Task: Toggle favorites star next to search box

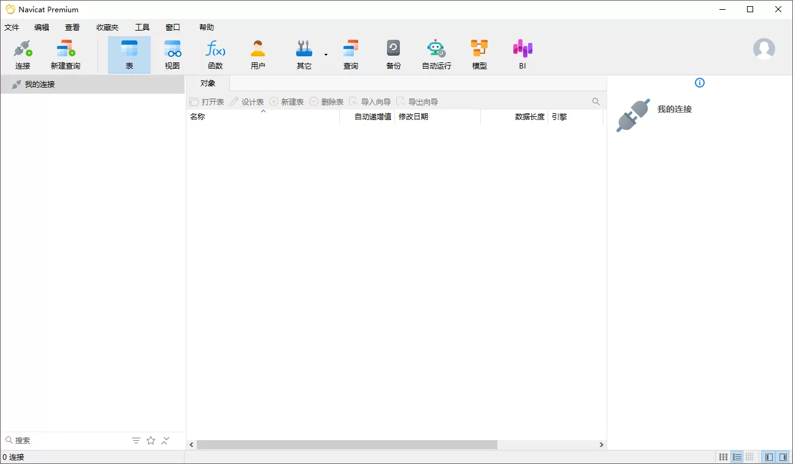Action: coord(150,440)
